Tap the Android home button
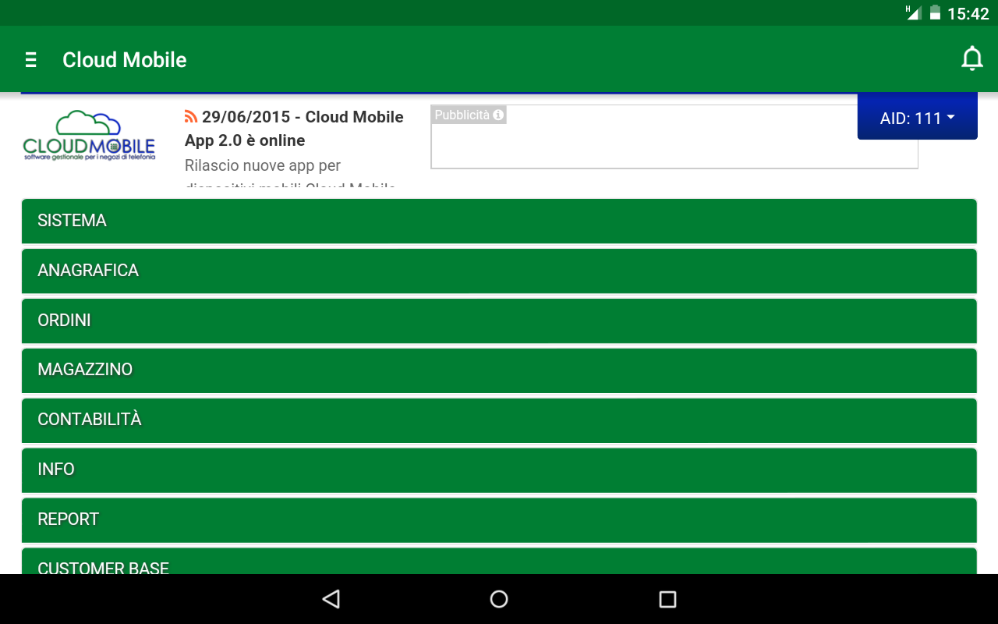Screen dimensions: 998x624 tap(499, 599)
